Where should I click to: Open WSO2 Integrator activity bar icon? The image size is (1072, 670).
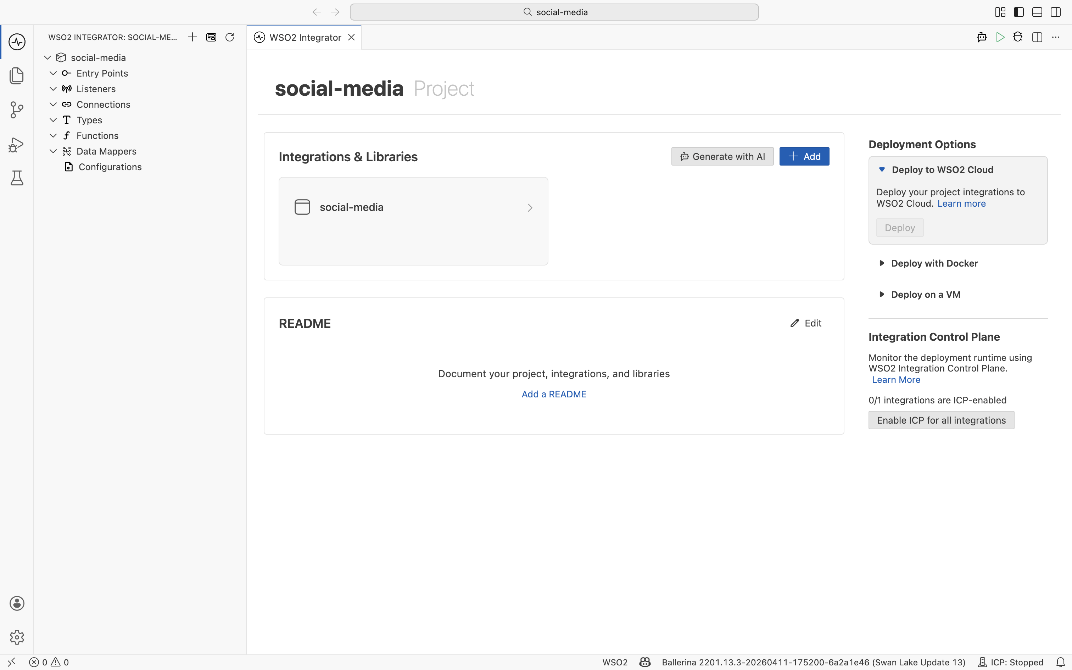(17, 42)
